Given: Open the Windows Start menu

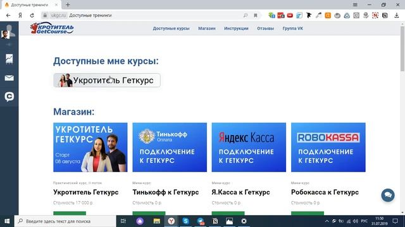Looking at the screenshot, I should [x=7, y=221].
